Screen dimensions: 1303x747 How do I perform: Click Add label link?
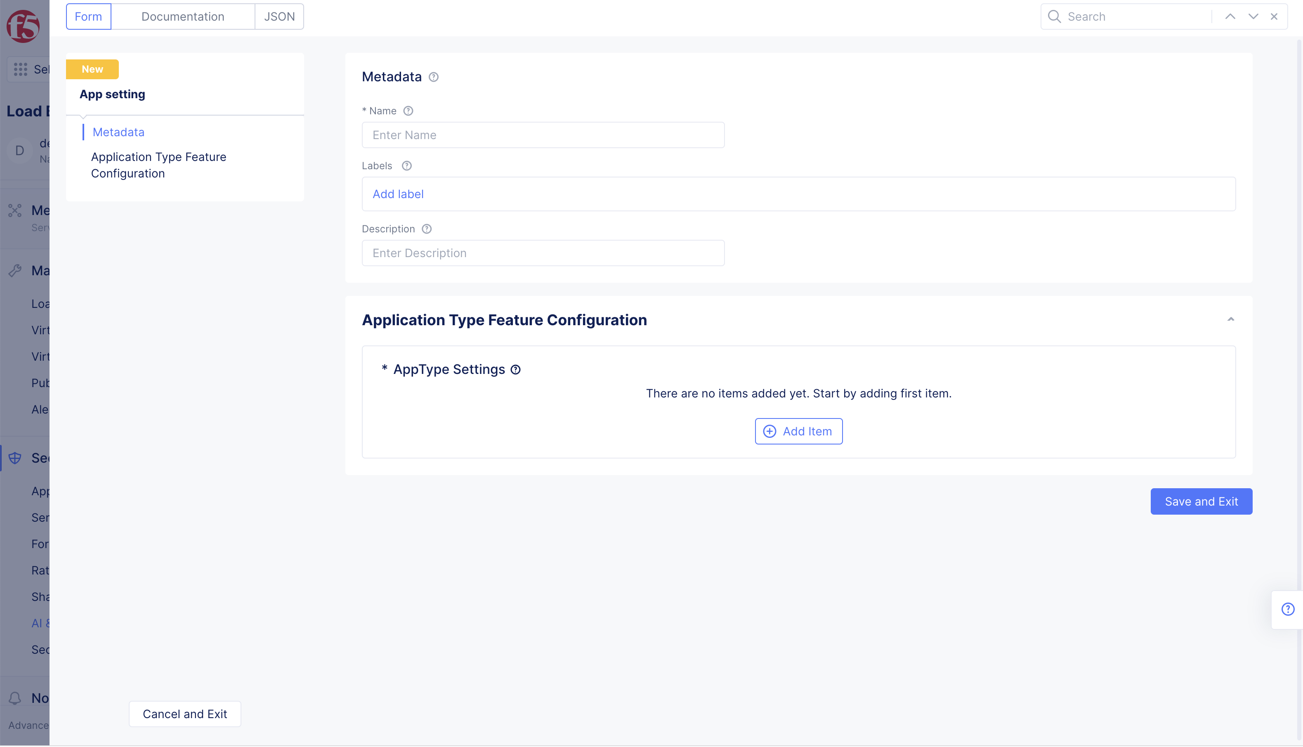click(398, 194)
